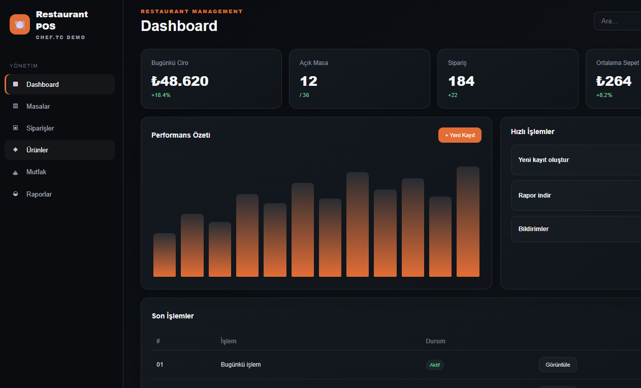Click the Raporlar icon in sidebar
Image resolution: width=641 pixels, height=388 pixels.
coord(15,194)
